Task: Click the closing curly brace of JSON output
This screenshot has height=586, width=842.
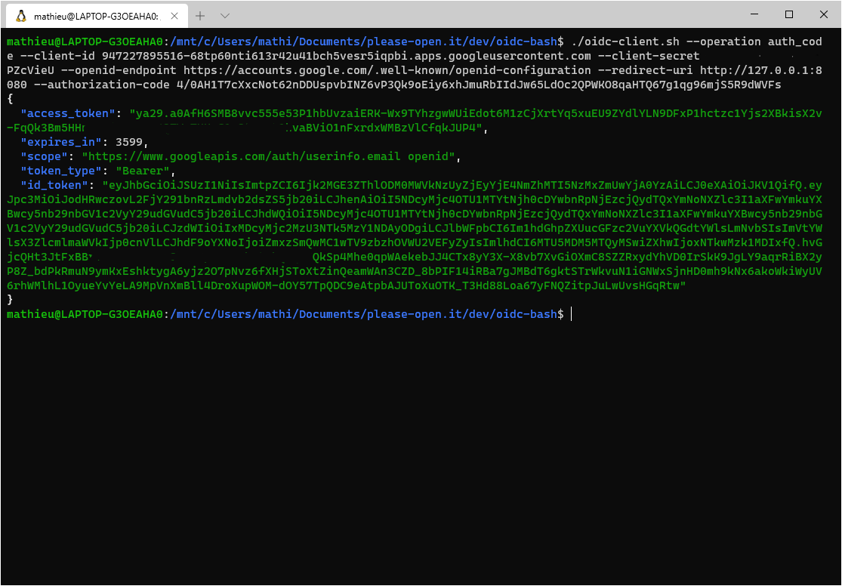Action: coord(11,299)
